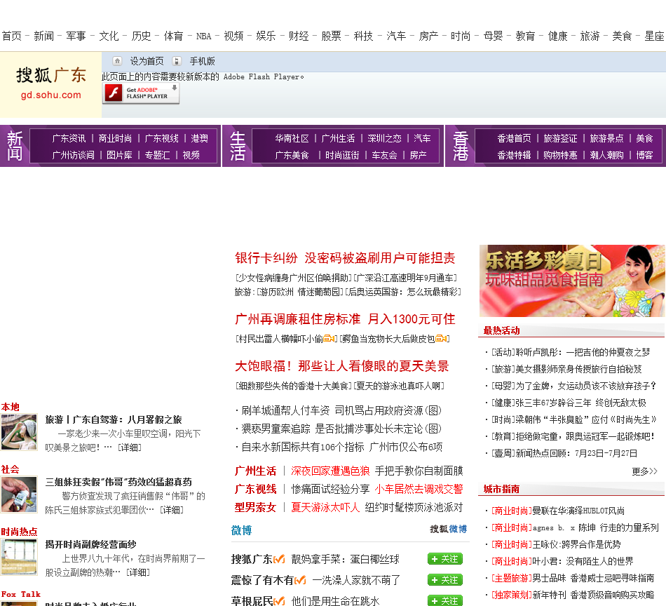Viewport: 666px width, 606px height.
Task: Expand 更多>> under 最热活动
Action: tap(644, 471)
